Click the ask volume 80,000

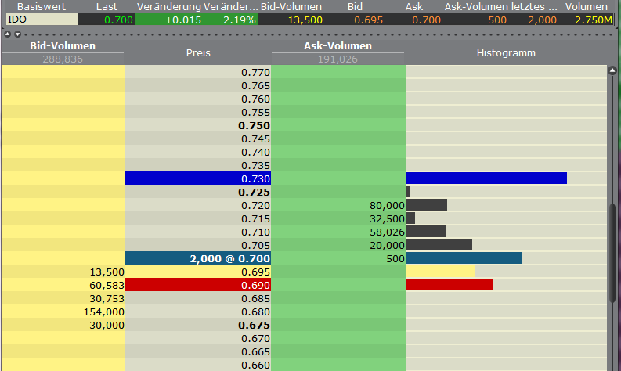[387, 205]
